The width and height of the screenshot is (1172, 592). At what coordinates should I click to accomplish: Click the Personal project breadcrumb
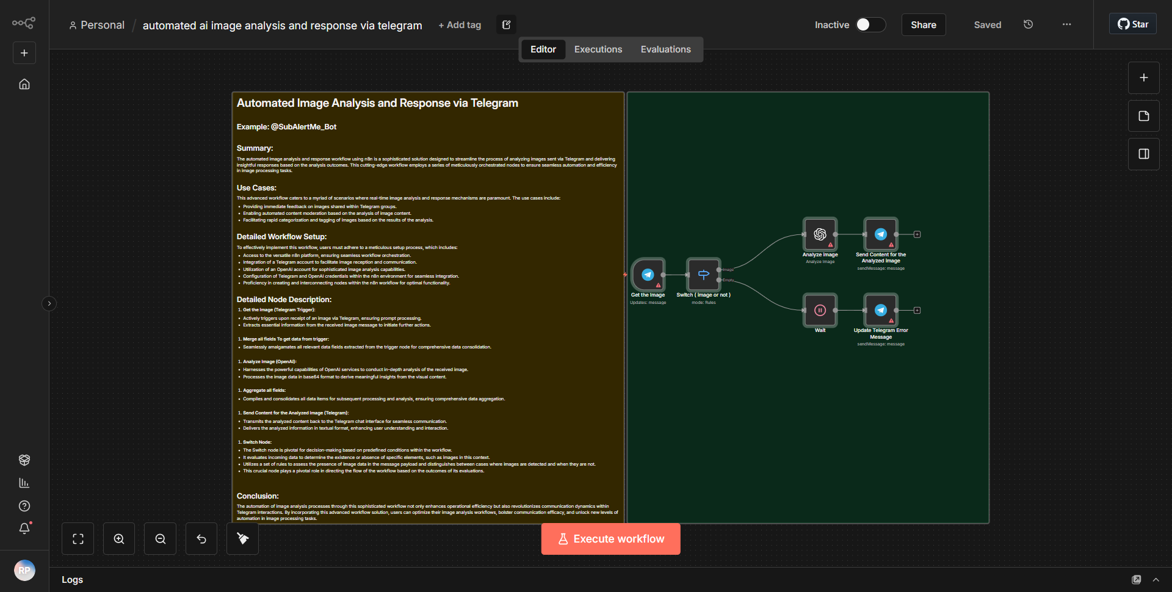(97, 25)
